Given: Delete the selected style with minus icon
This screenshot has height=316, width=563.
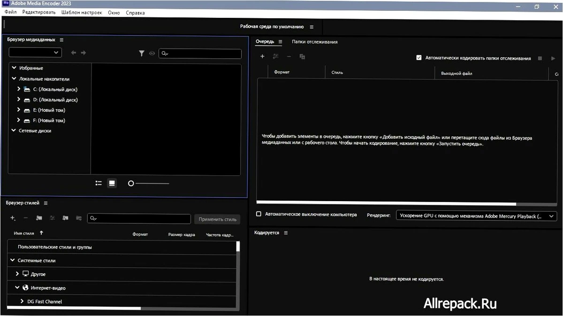Looking at the screenshot, I should pos(26,218).
